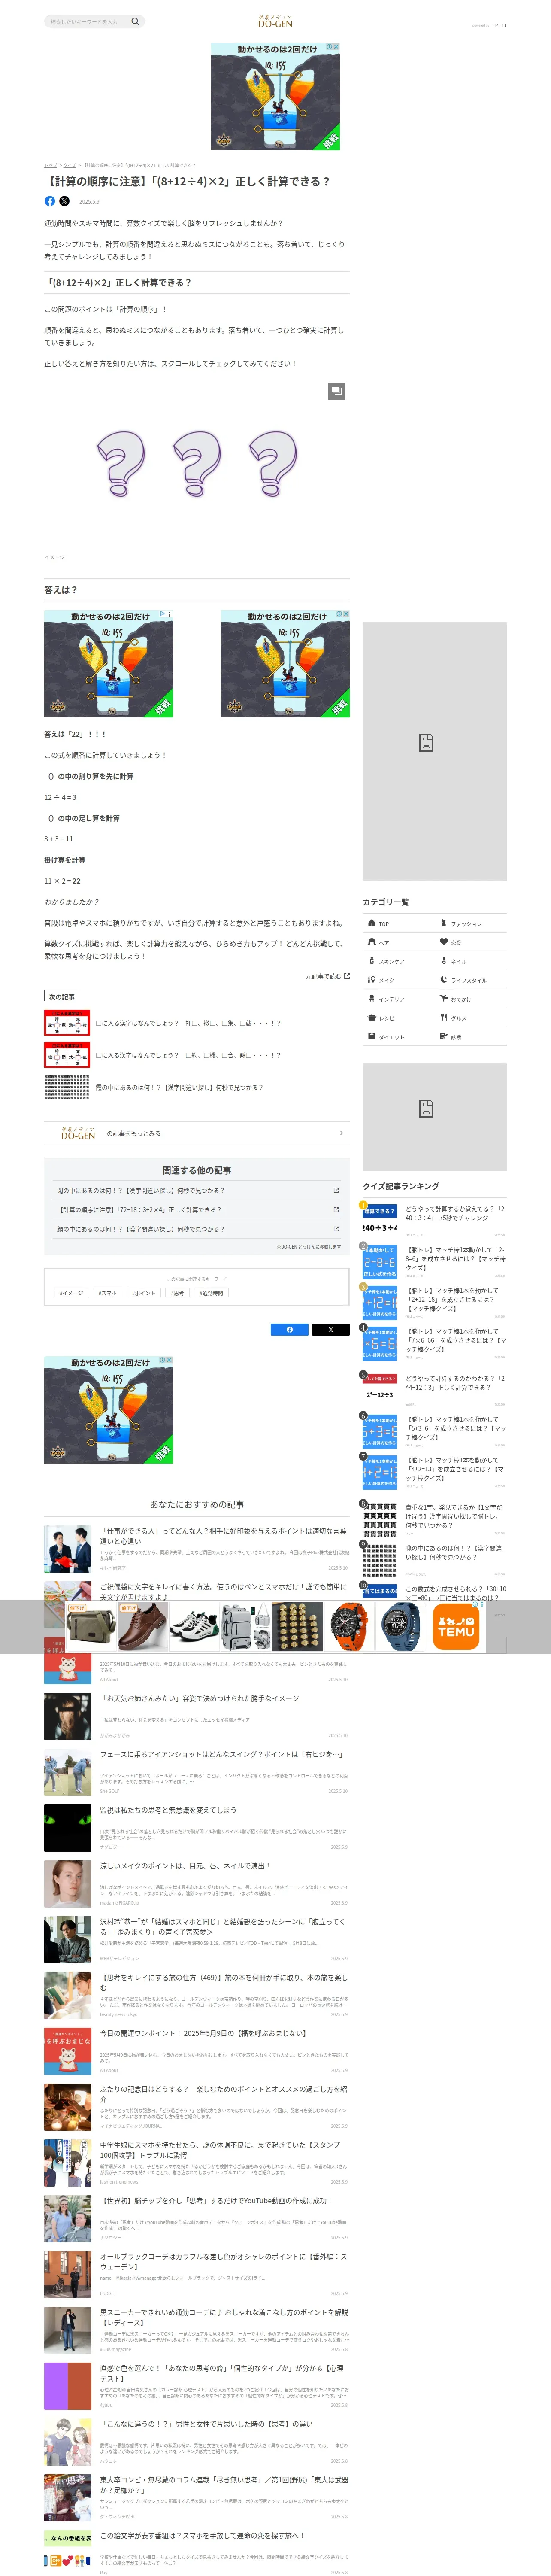Open article 黒スニーカーできれいめ通勤コーデ

click(x=197, y=2331)
